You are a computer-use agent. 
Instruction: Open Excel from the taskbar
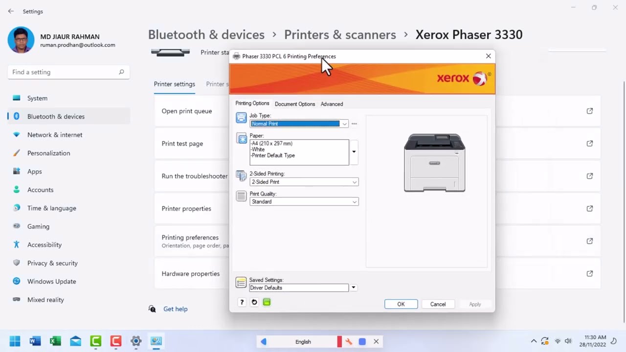click(55, 341)
